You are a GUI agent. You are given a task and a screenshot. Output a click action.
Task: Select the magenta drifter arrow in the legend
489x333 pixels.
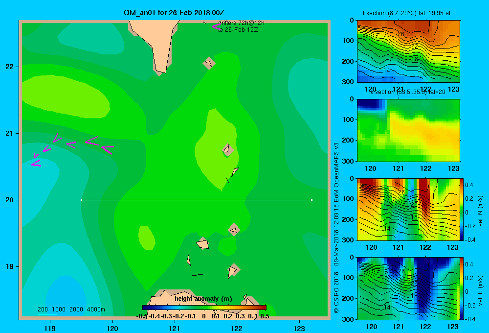coord(216,26)
